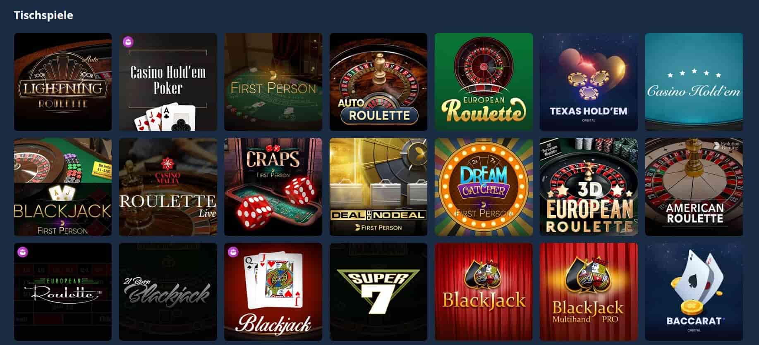Open the Auto Roulette game tile

click(378, 82)
